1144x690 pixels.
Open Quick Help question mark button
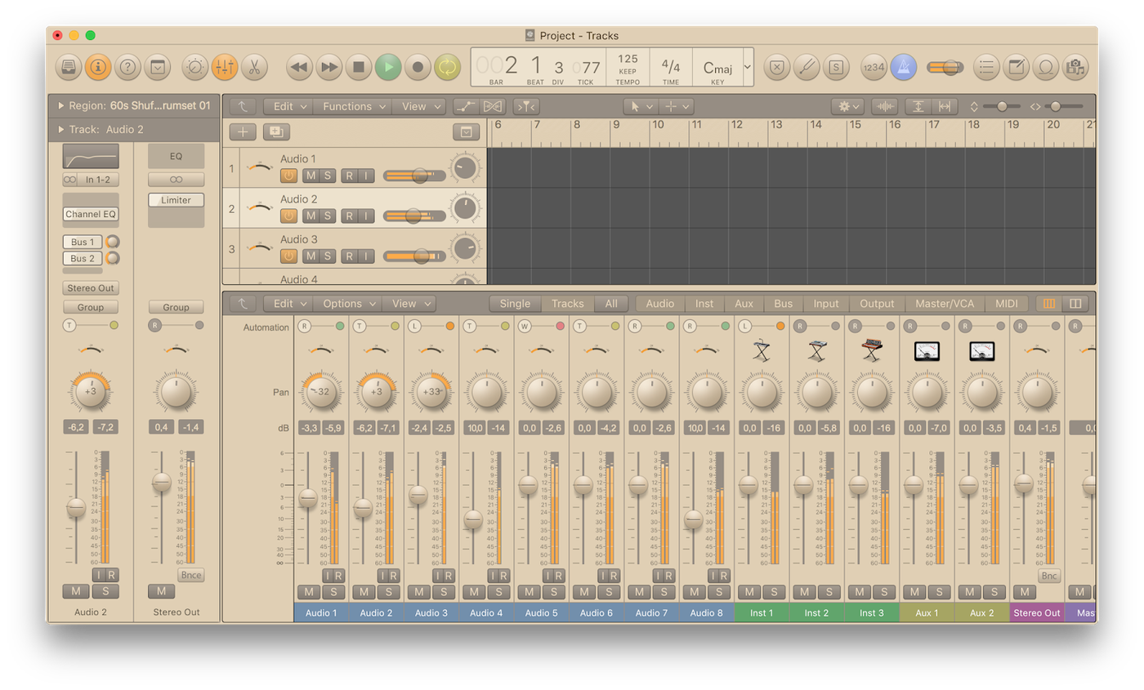127,67
